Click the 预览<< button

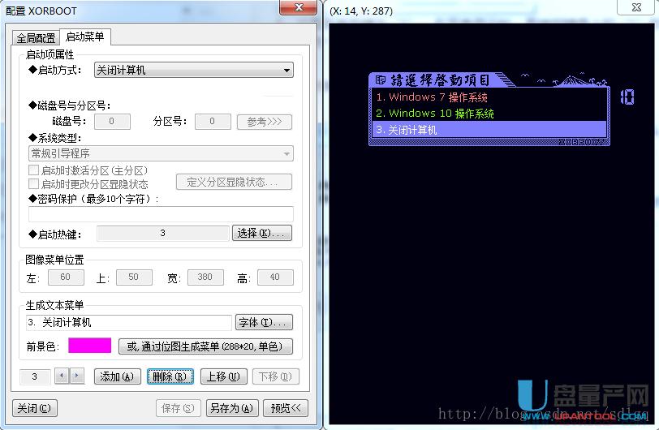point(286,408)
